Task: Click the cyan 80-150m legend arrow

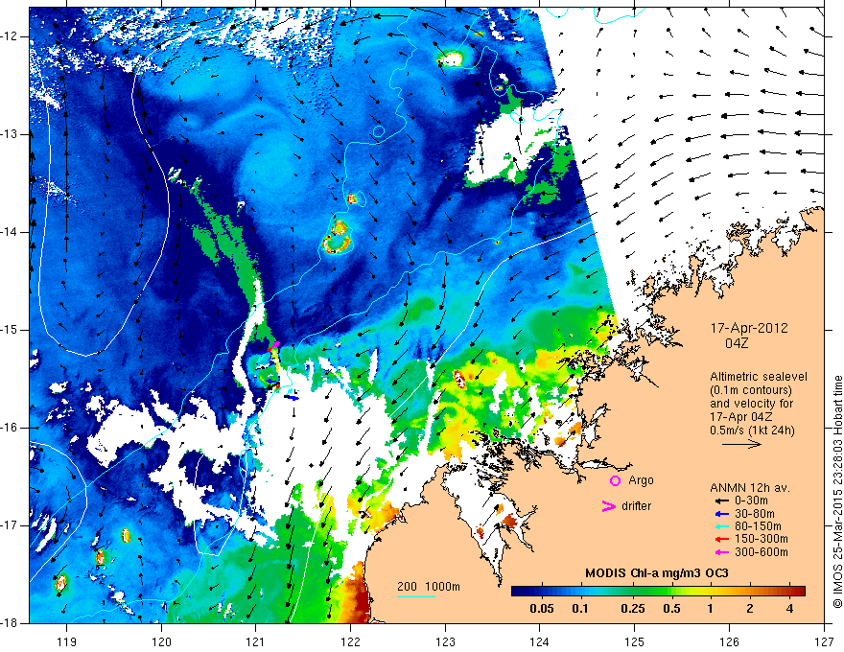Action: click(720, 526)
